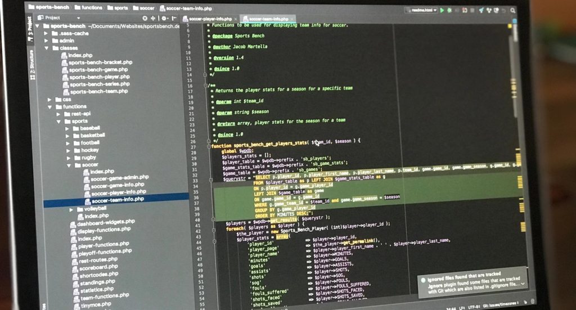Expand the volleyball folder
The image size is (576, 310).
(71, 210)
